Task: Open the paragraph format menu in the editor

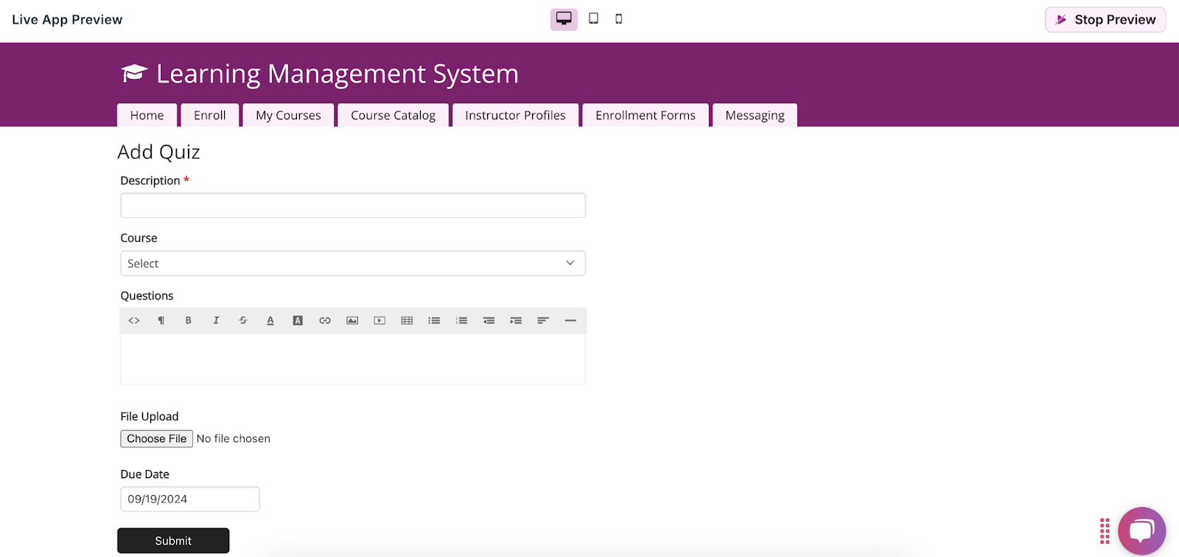Action: click(161, 320)
